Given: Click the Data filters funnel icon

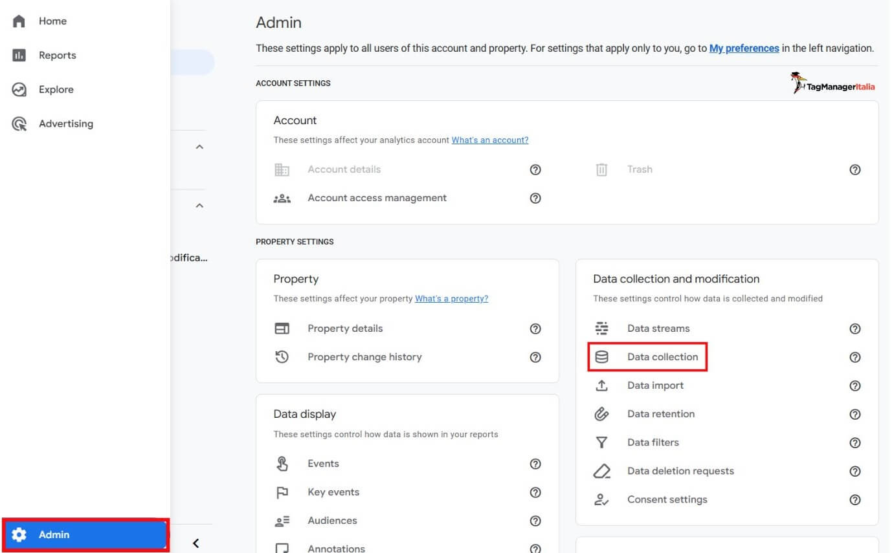Looking at the screenshot, I should point(601,442).
